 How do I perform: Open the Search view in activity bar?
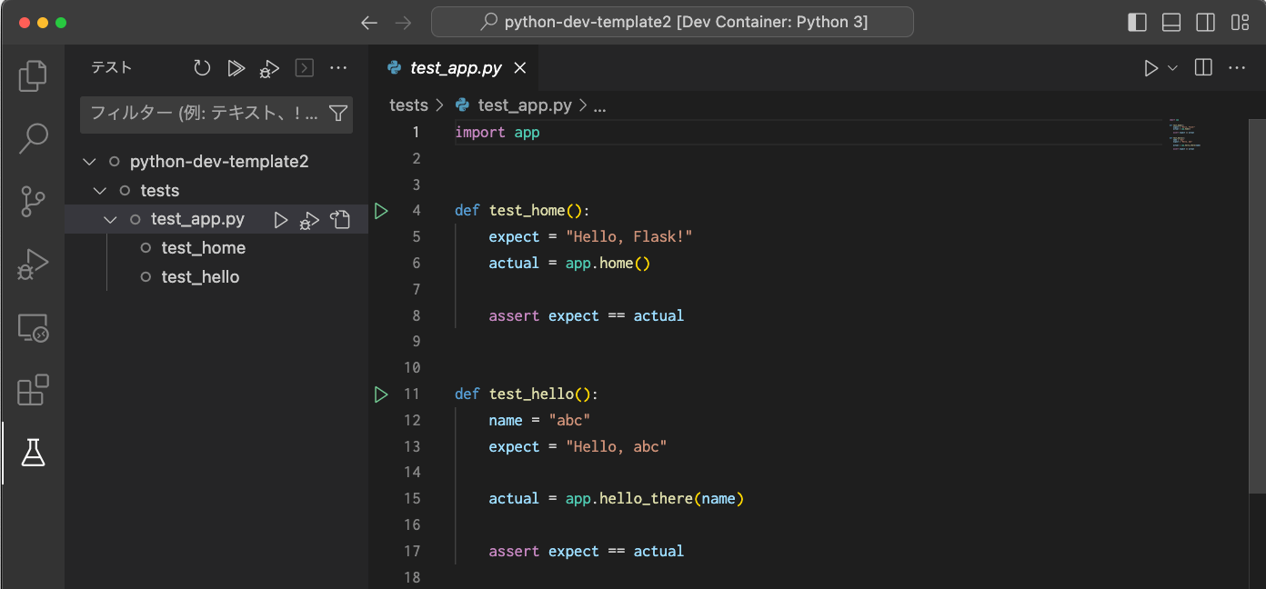pyautogui.click(x=33, y=138)
